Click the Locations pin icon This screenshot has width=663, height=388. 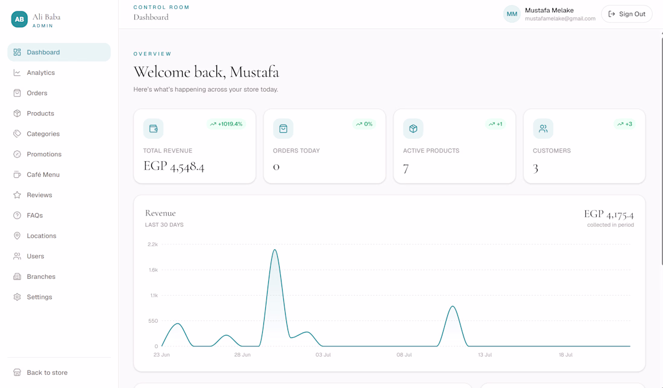pyautogui.click(x=17, y=236)
